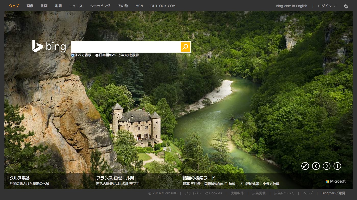Open the ニュース tab
This screenshot has width=357, height=200.
pos(76,6)
